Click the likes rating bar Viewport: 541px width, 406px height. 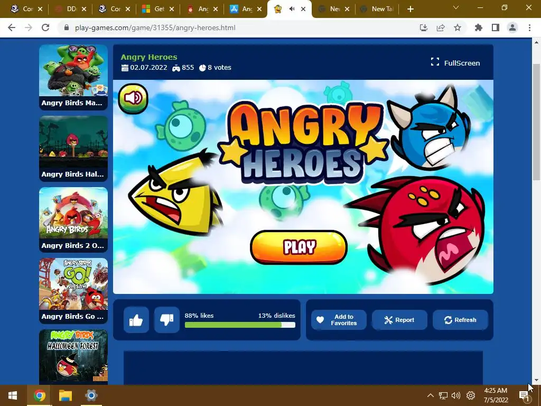click(240, 325)
